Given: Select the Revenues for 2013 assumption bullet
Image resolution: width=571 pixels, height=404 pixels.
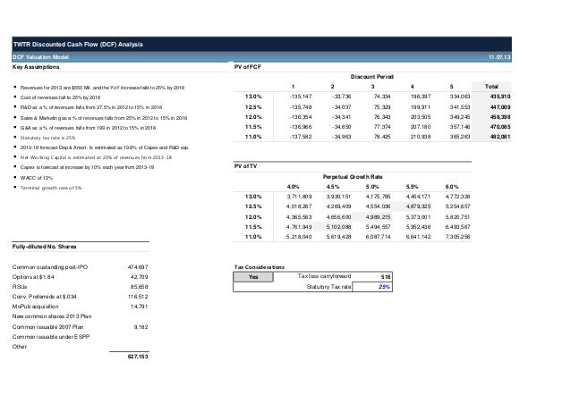Looking at the screenshot, I should point(102,88).
